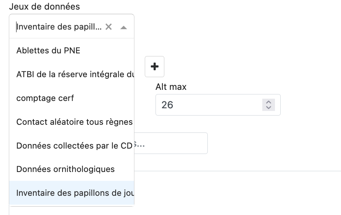Screen dimensions: 341x215
Task: Select the Ablettes du PNE option
Action: coord(71,50)
